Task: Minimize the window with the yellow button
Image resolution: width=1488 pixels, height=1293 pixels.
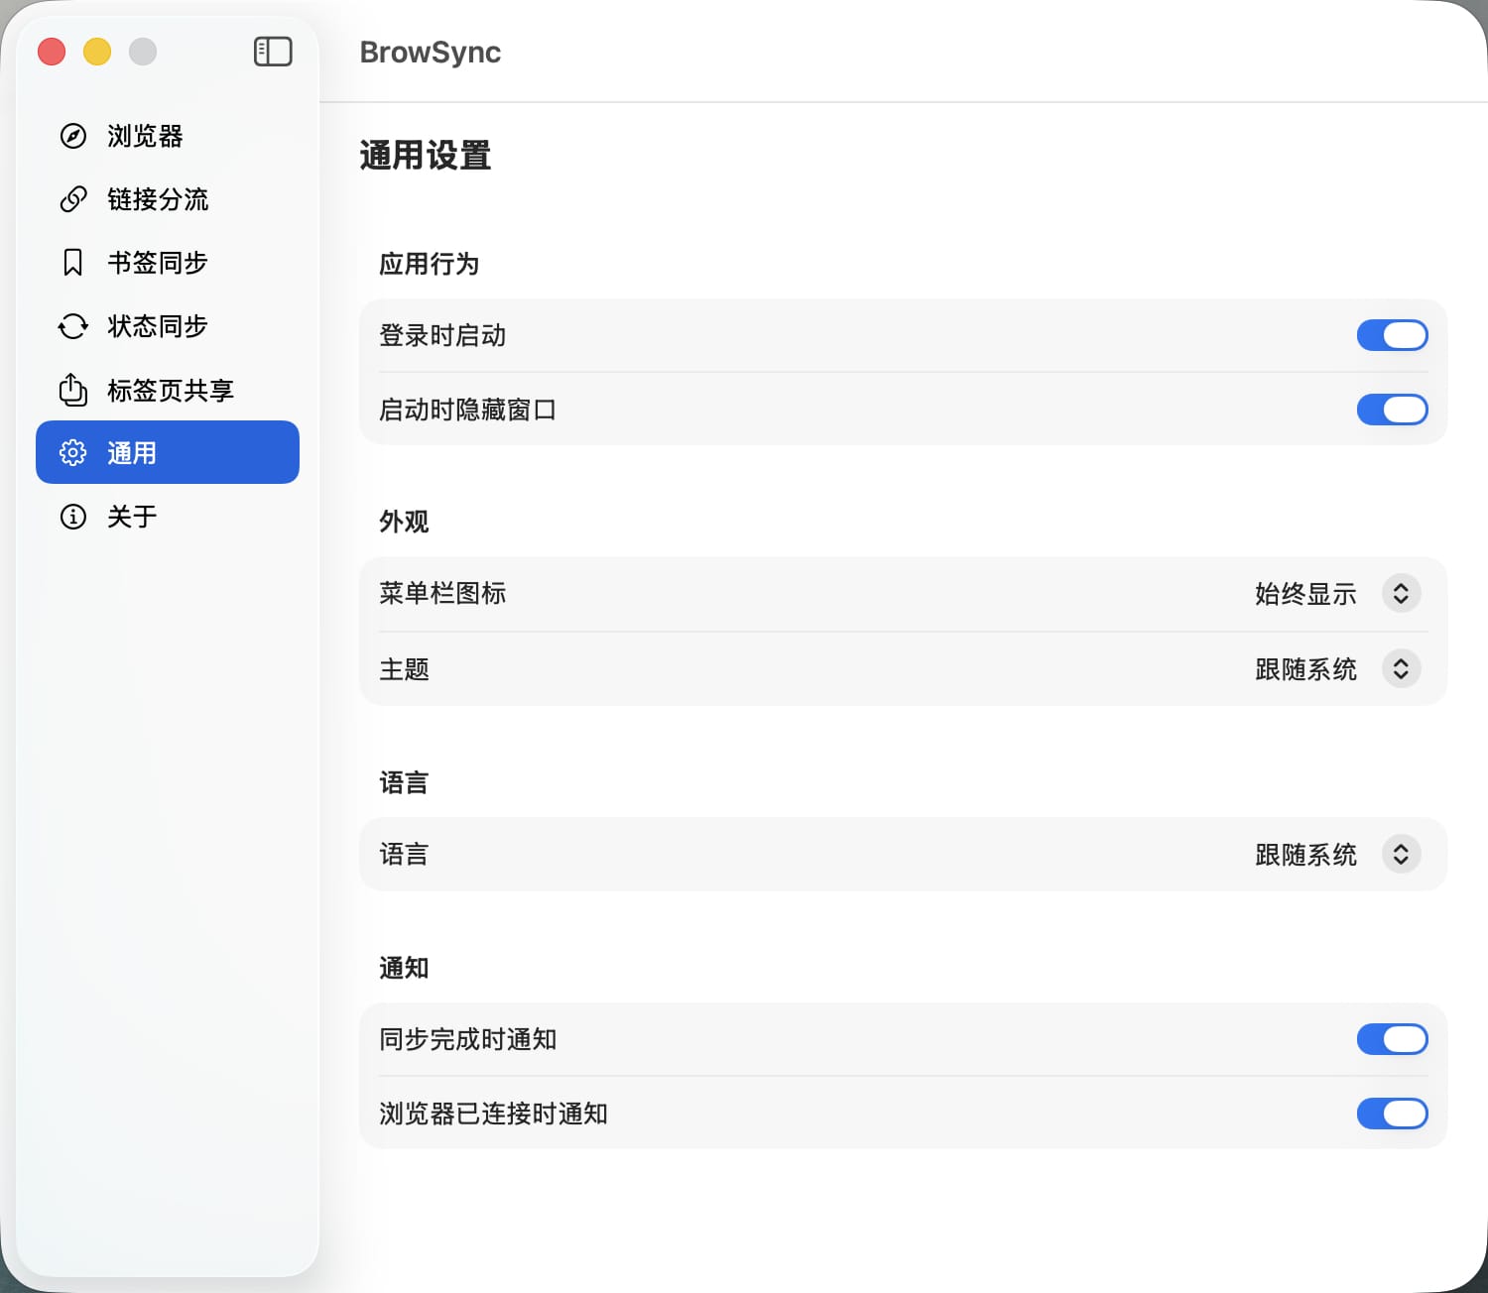Action: [x=97, y=52]
